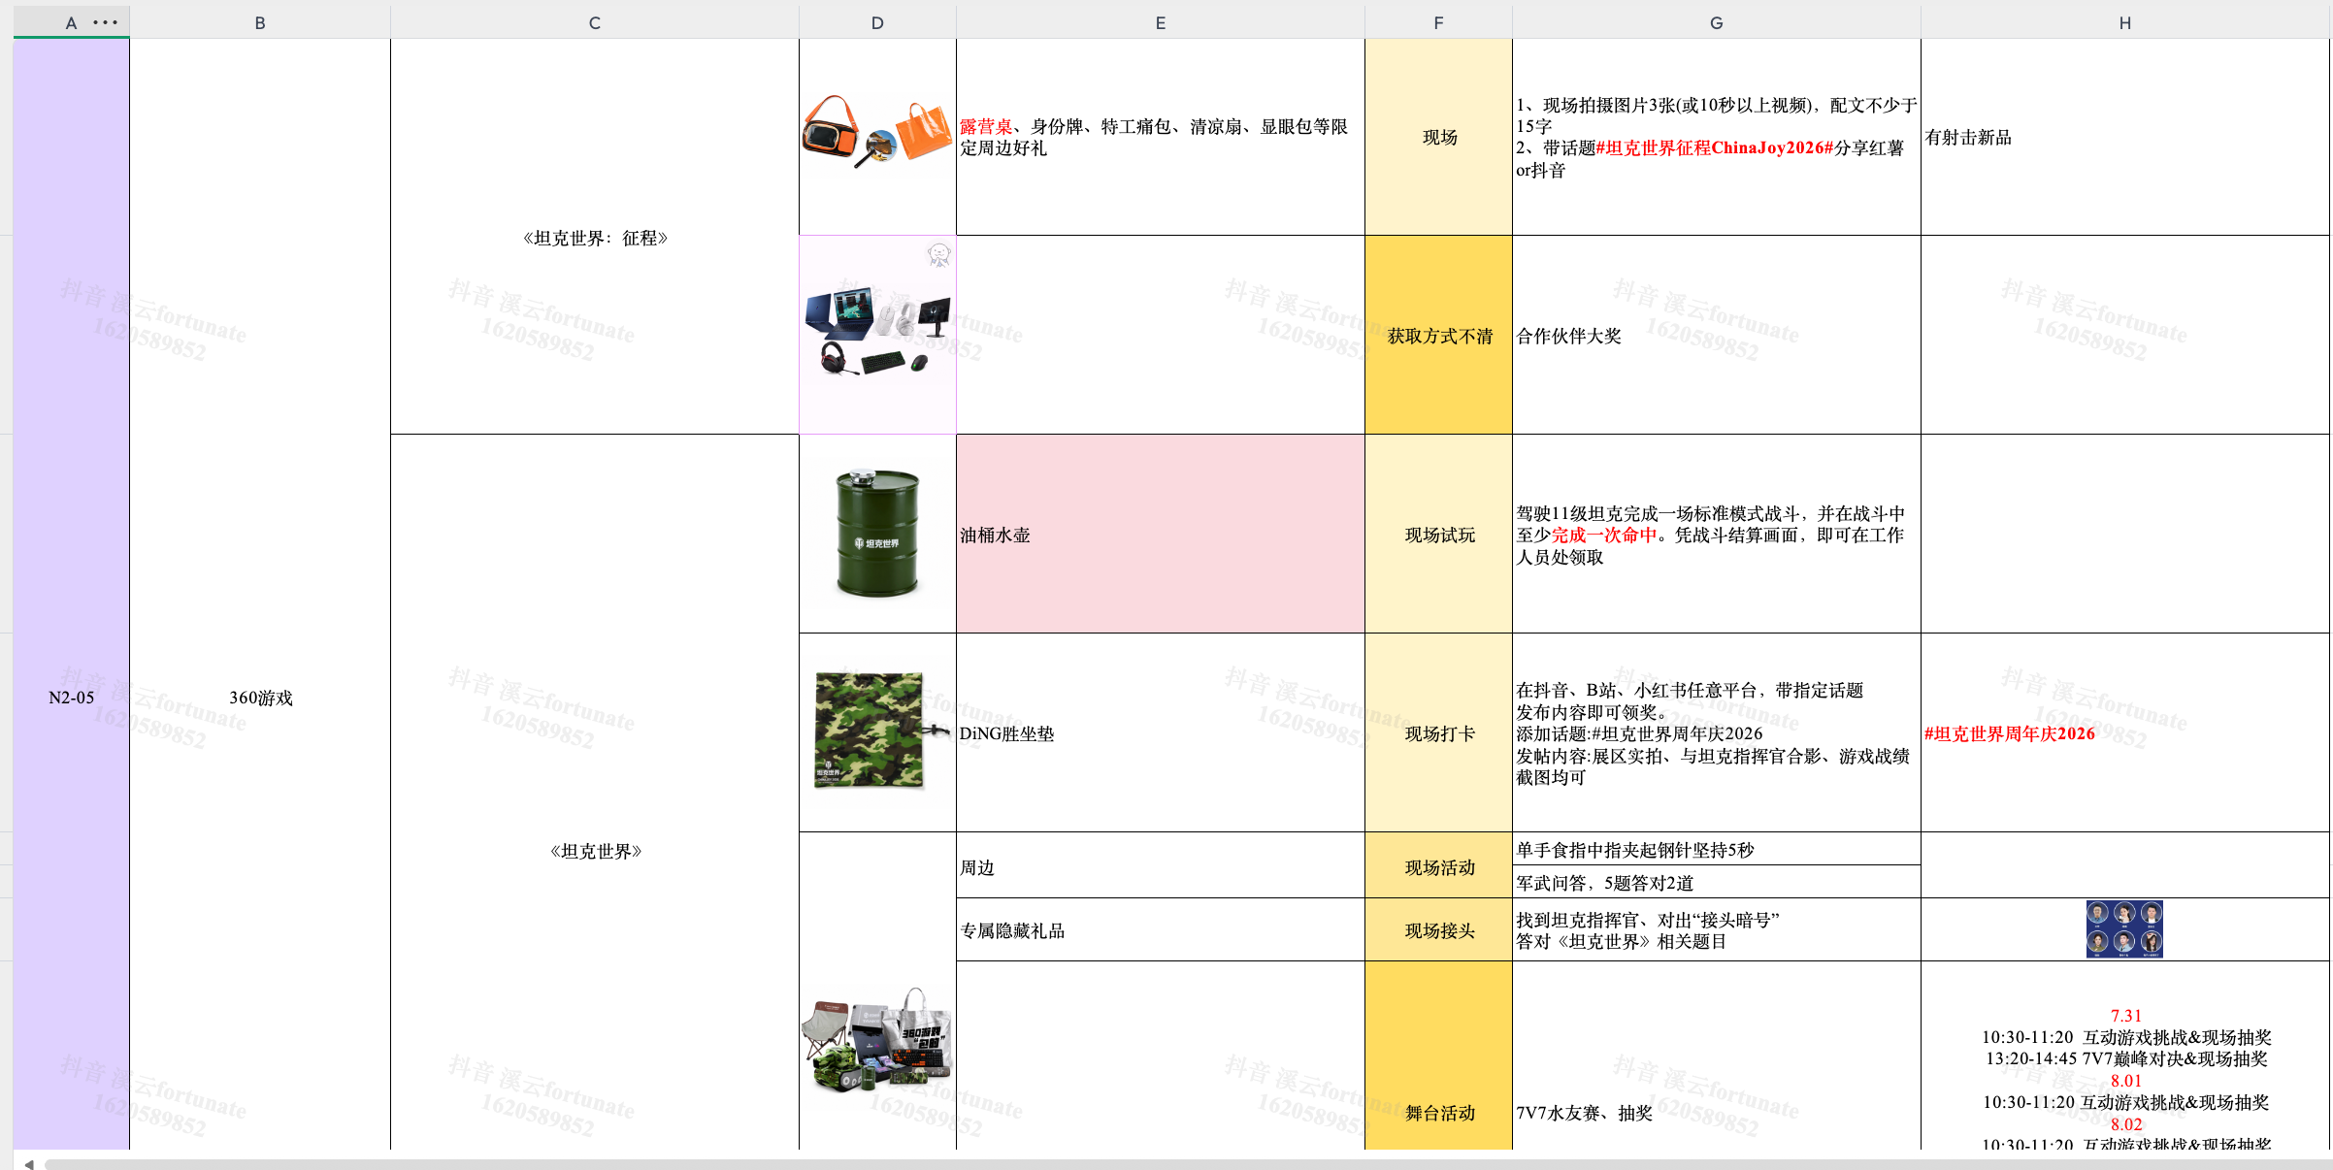
Task: Select the 现场接头 cell
Action: [1438, 929]
